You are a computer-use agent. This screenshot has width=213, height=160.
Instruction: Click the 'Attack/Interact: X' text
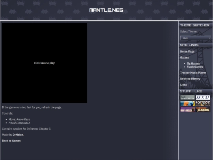[19, 122]
